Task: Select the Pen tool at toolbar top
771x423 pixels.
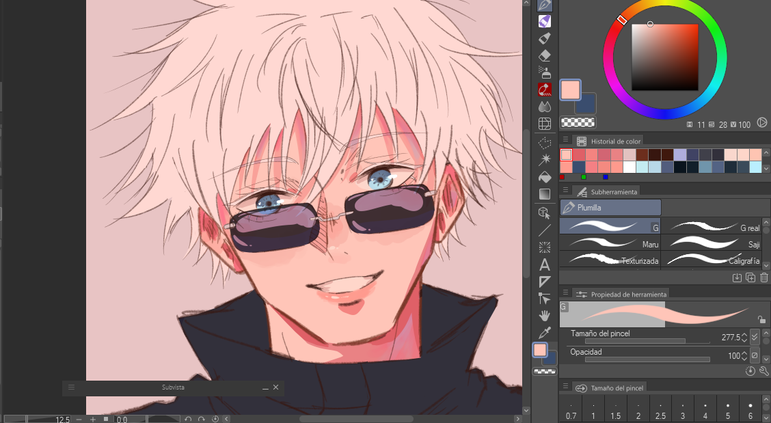Action: 544,5
